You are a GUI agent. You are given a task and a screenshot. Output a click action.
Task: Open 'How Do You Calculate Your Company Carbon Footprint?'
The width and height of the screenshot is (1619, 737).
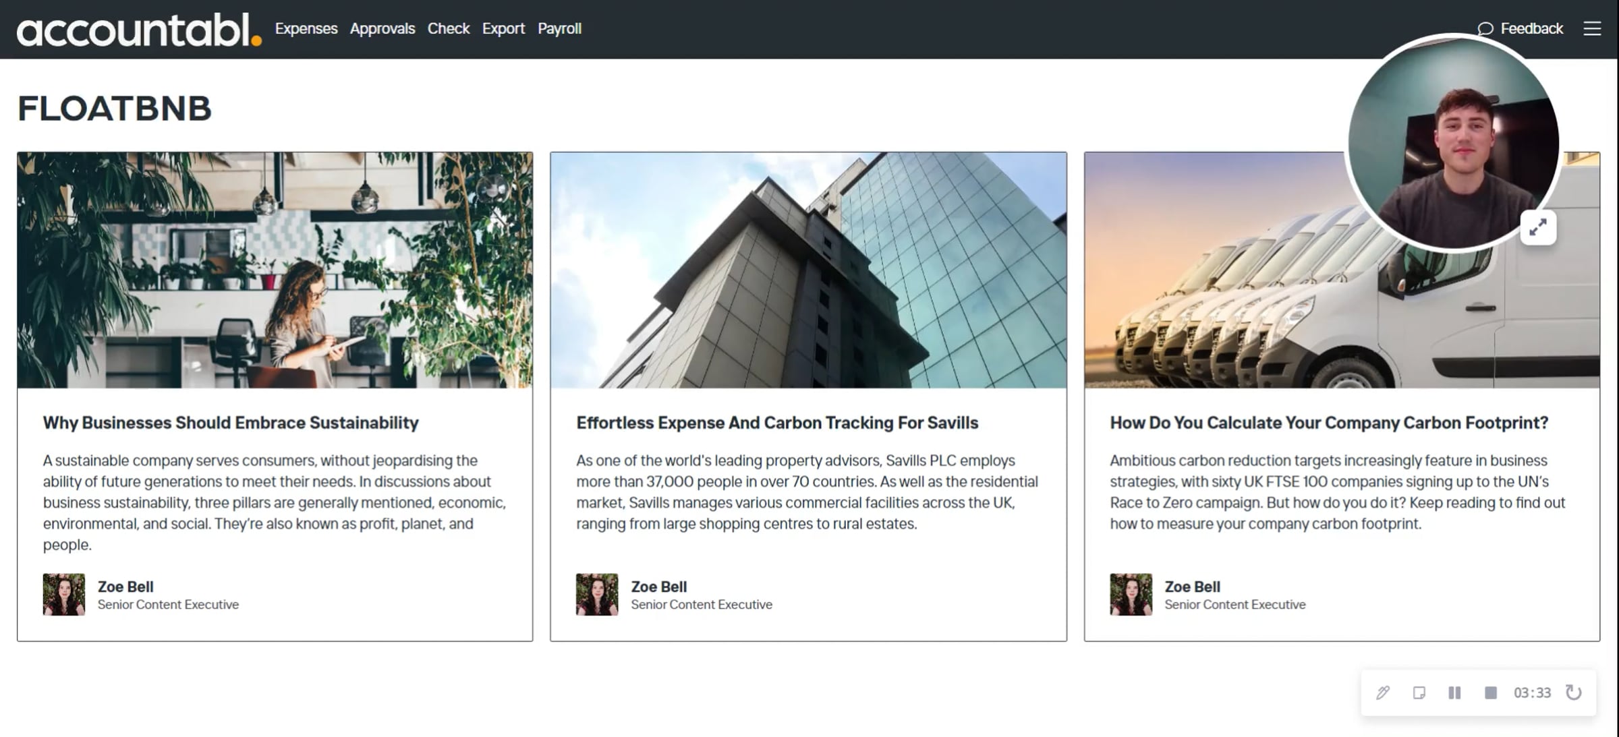tap(1328, 423)
